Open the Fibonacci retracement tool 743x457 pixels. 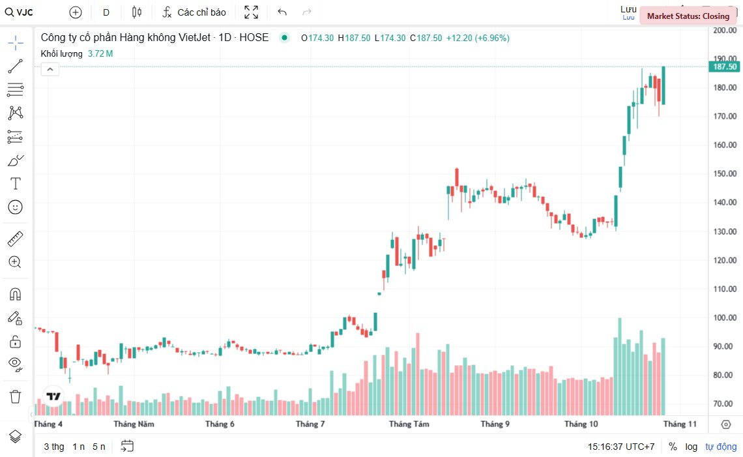16,89
